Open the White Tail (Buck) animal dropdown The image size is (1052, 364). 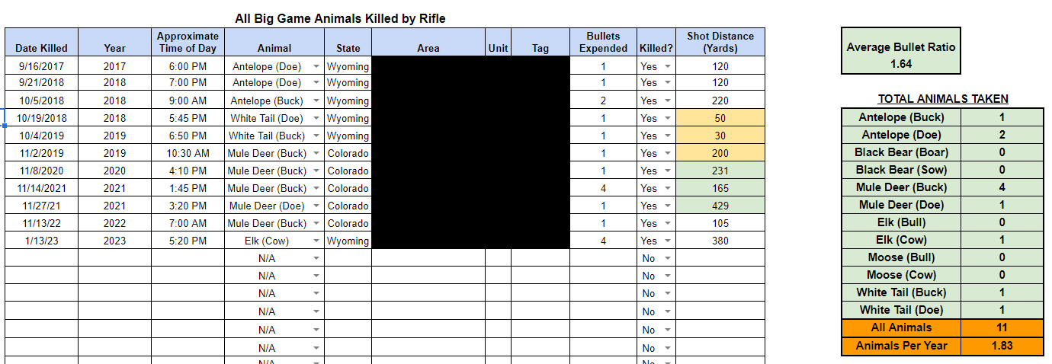(316, 136)
